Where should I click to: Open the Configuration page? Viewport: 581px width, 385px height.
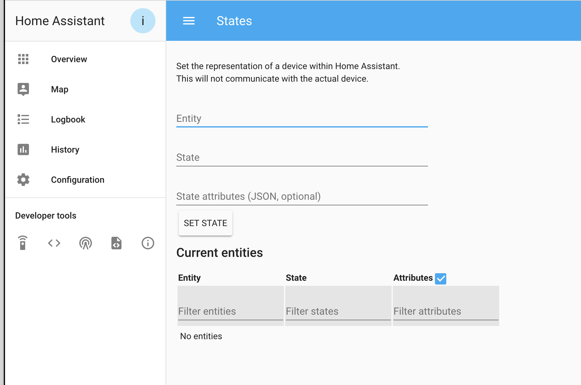(x=77, y=180)
